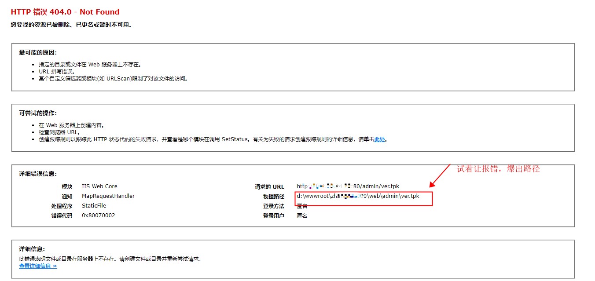This screenshot has height=281, width=595.
Task: Click the requested URL ending in /admin/ver.tpk
Action: (x=348, y=186)
